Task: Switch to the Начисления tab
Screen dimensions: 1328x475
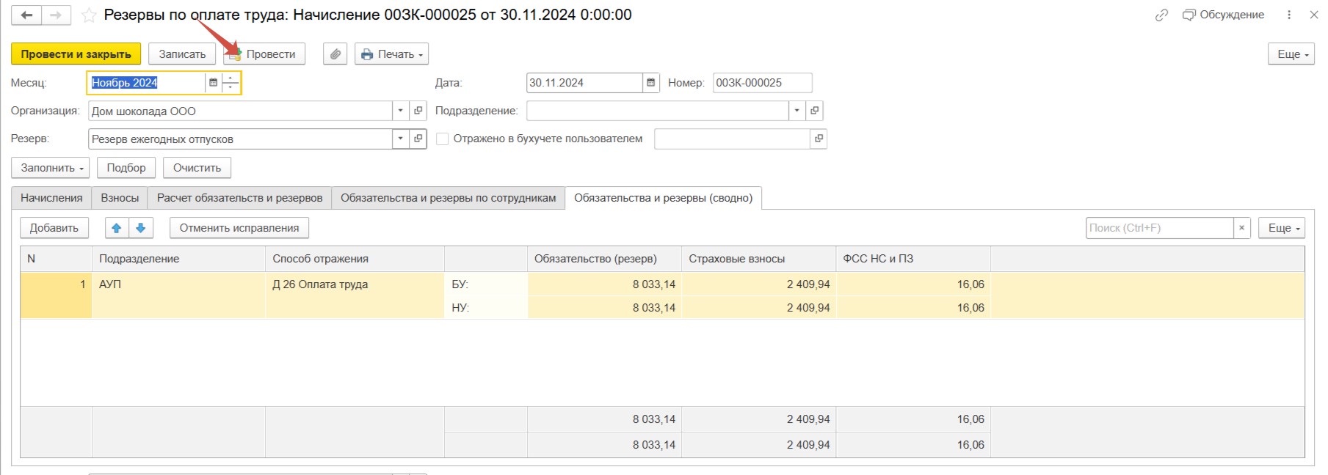Action: click(x=51, y=198)
